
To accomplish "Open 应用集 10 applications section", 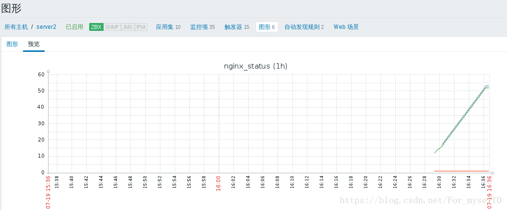I will click(x=168, y=27).
